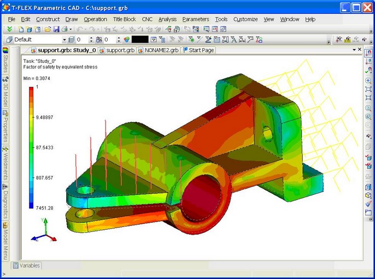Click the top red-check cube icon on the right
The width and height of the screenshot is (375, 279).
point(368,158)
